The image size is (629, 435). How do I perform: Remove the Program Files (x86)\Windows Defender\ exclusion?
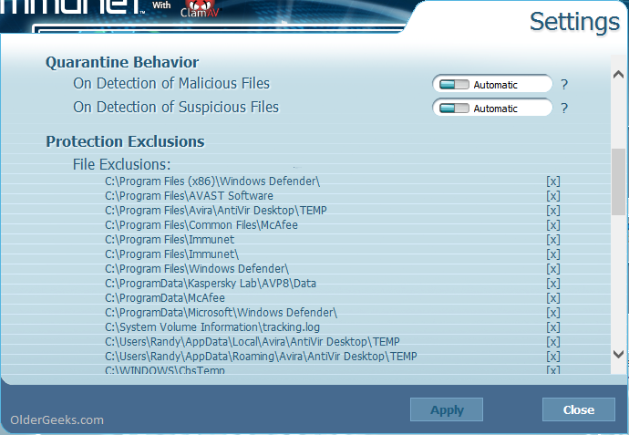tap(552, 181)
